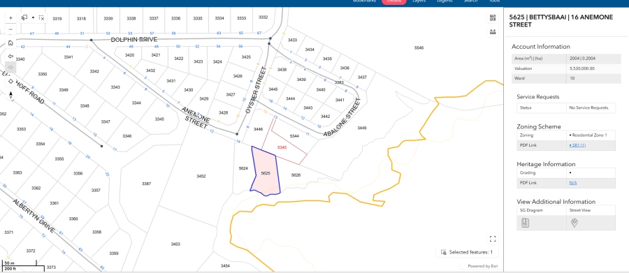The height and width of the screenshot is (273, 629).
Task: Click parcel 3452 on the map
Action: 201,177
